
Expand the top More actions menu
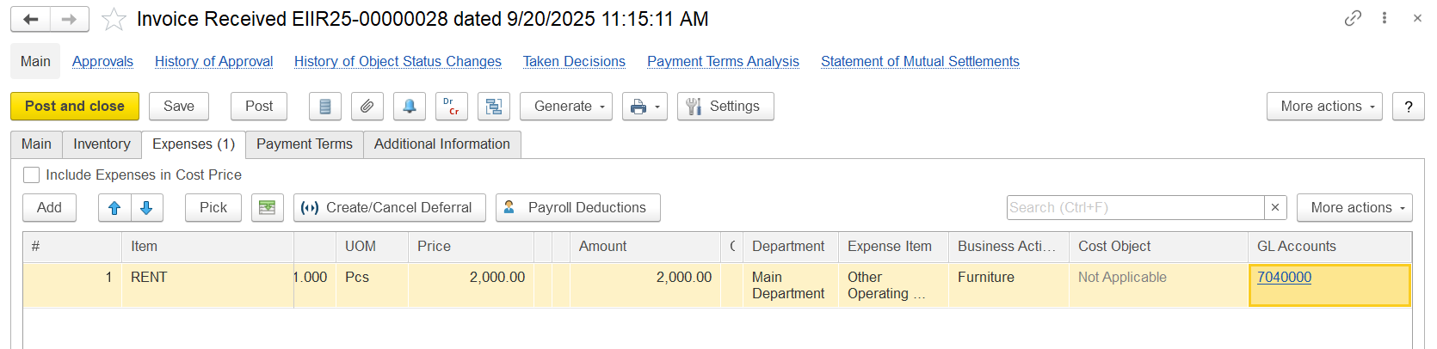(1324, 107)
